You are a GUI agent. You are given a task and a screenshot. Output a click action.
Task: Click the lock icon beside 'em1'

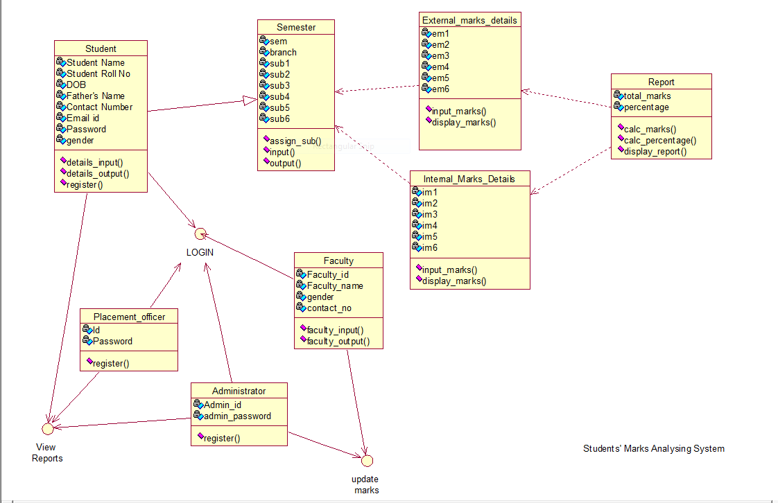(426, 33)
